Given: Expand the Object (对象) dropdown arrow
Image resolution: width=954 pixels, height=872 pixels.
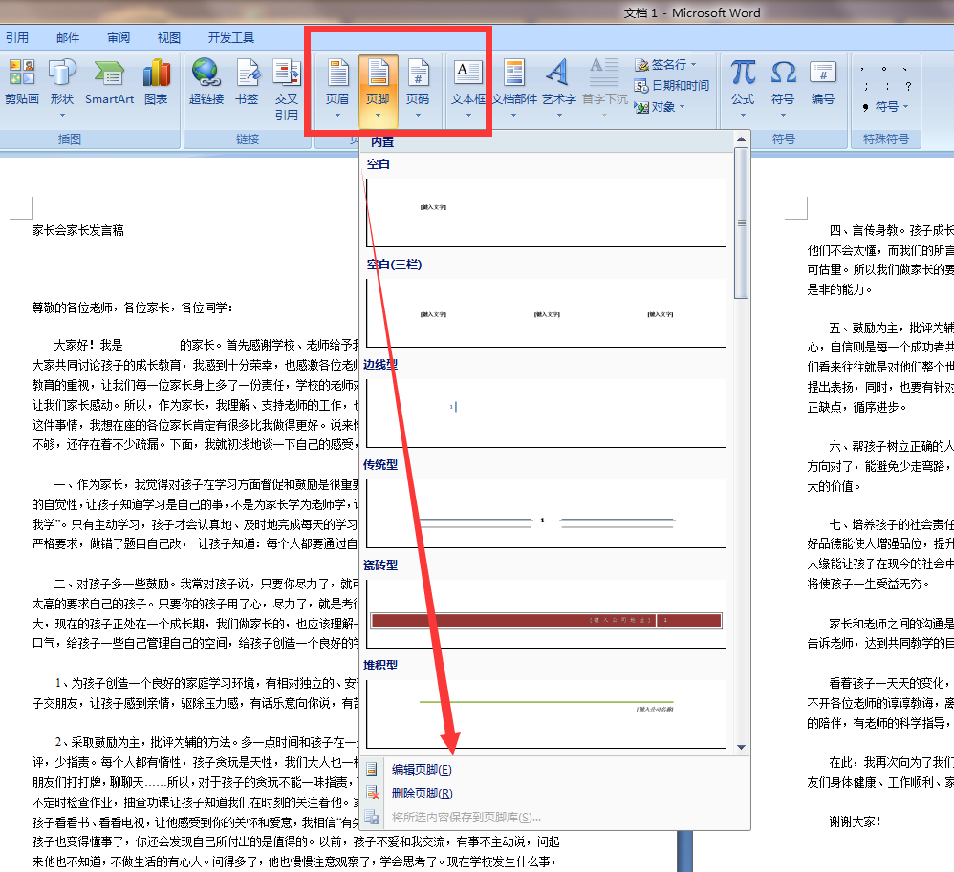Looking at the screenshot, I should pos(682,107).
